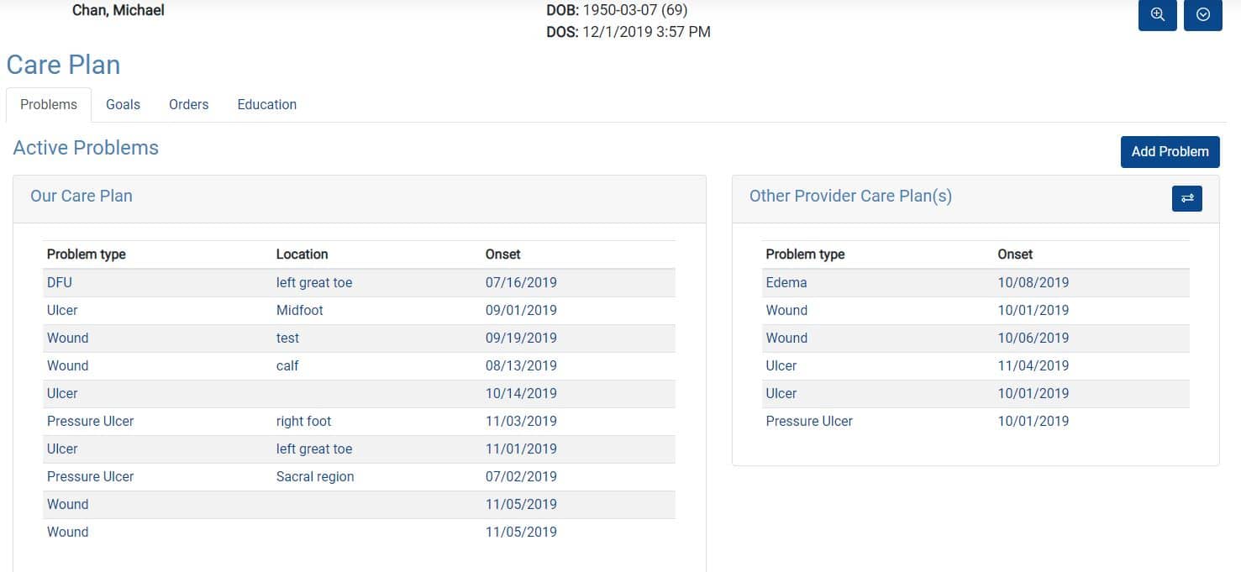The image size is (1241, 572).
Task: Expand the circled chevron-down button
Action: click(1202, 14)
